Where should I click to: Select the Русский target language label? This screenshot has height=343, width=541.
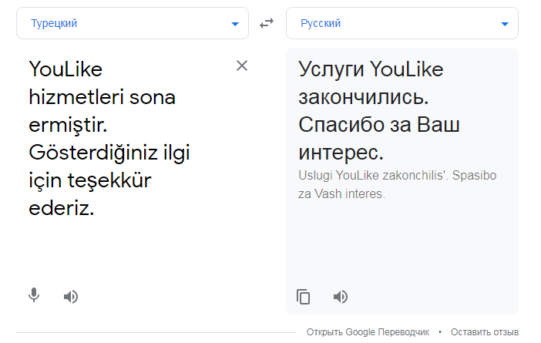coord(321,23)
